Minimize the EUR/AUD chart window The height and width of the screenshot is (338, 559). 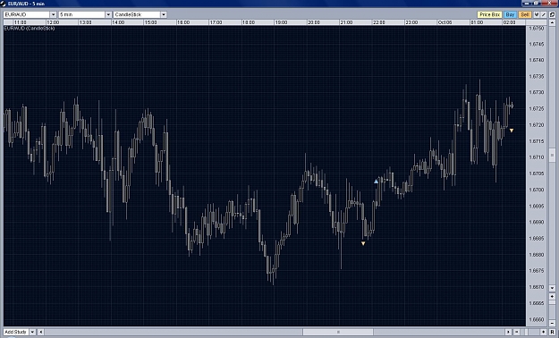tap(528, 4)
